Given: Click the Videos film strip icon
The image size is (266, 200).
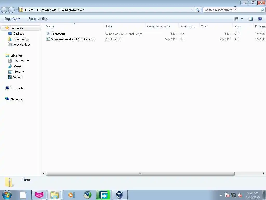Looking at the screenshot, I should [10, 77].
